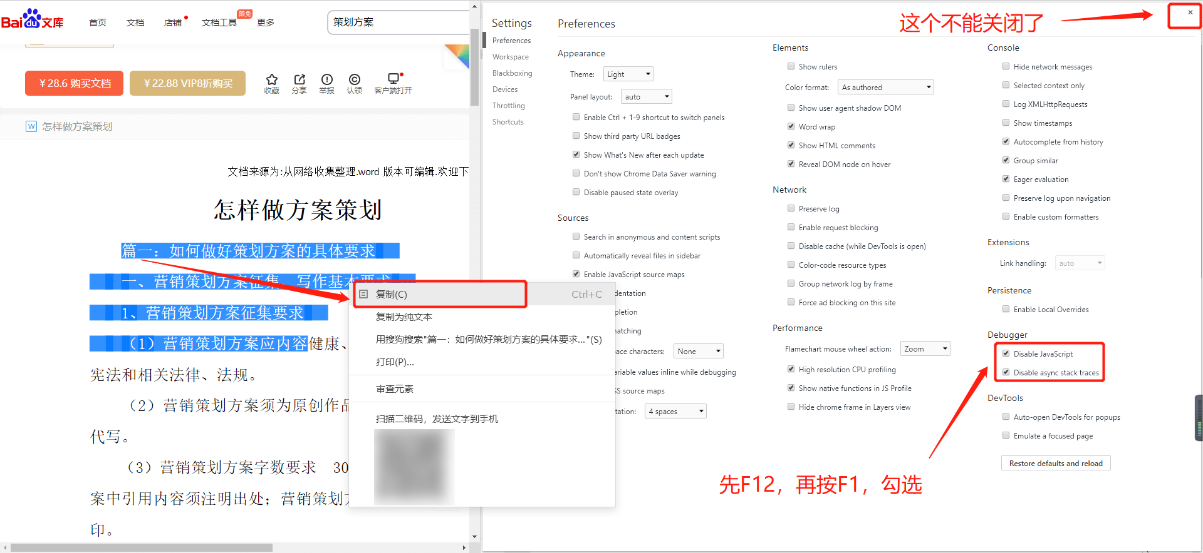Click Restore defaults and reload button

tap(1055, 463)
